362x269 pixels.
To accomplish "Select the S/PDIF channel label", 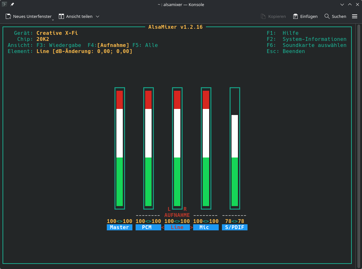I will (x=234, y=227).
